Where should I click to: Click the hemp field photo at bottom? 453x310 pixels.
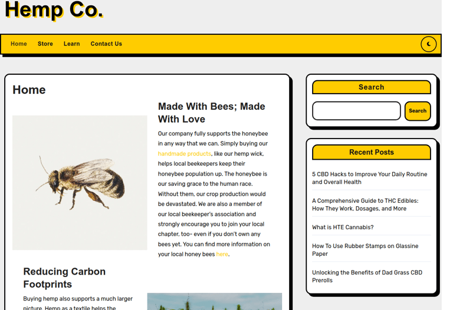[x=215, y=302]
